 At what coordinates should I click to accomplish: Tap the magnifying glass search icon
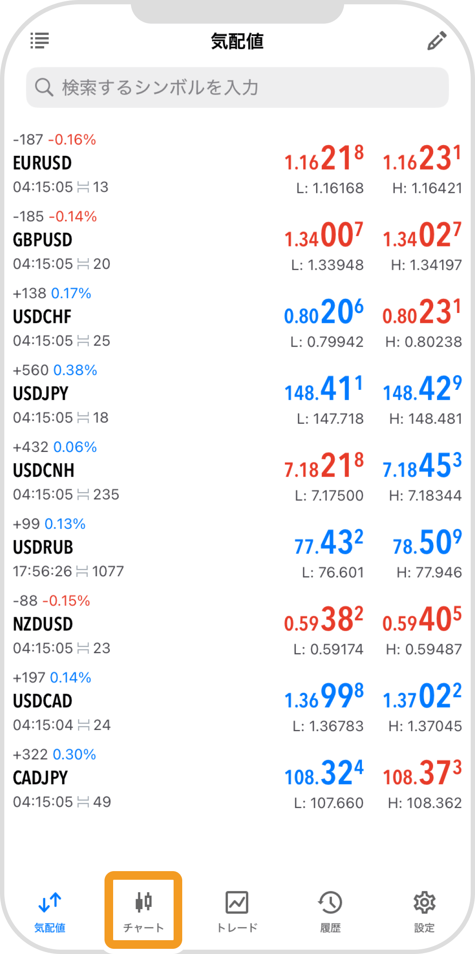(x=44, y=87)
